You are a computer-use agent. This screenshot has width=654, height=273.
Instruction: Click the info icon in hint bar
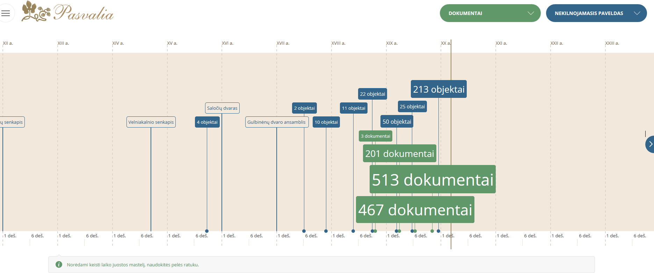click(x=59, y=265)
